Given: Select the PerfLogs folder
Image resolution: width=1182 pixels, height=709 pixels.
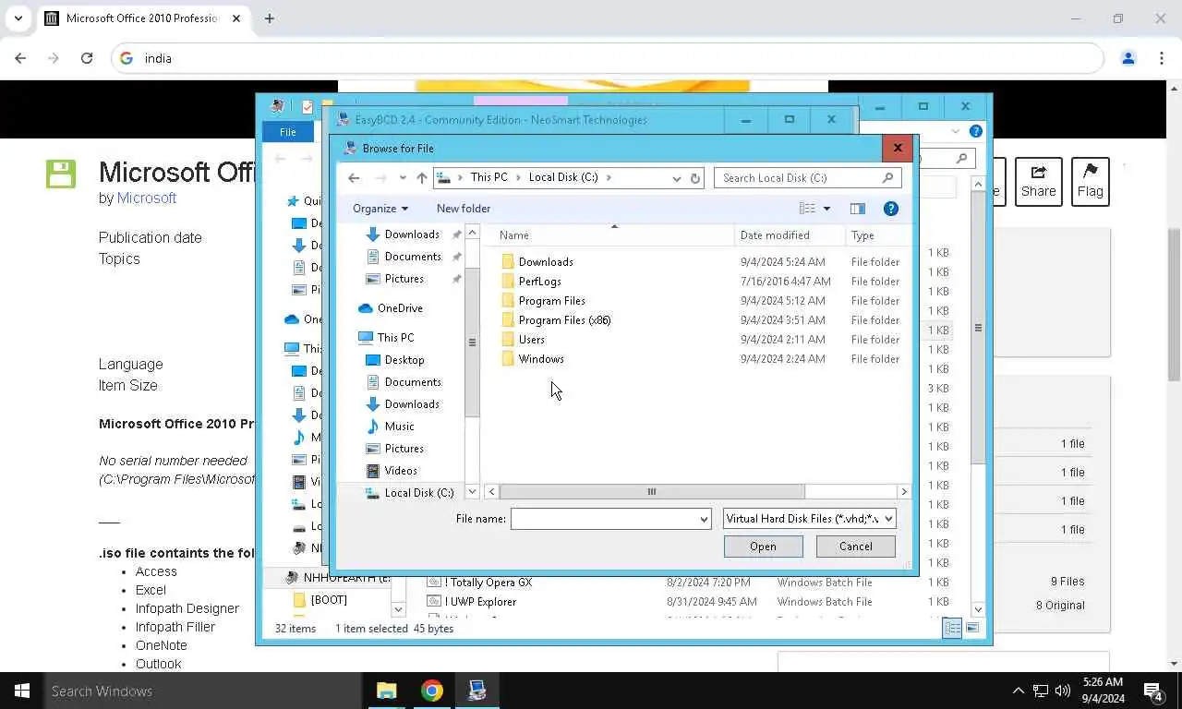Looking at the screenshot, I should (539, 282).
